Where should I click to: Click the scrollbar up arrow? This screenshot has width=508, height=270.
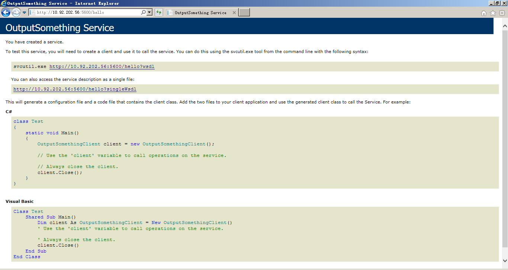click(x=505, y=26)
